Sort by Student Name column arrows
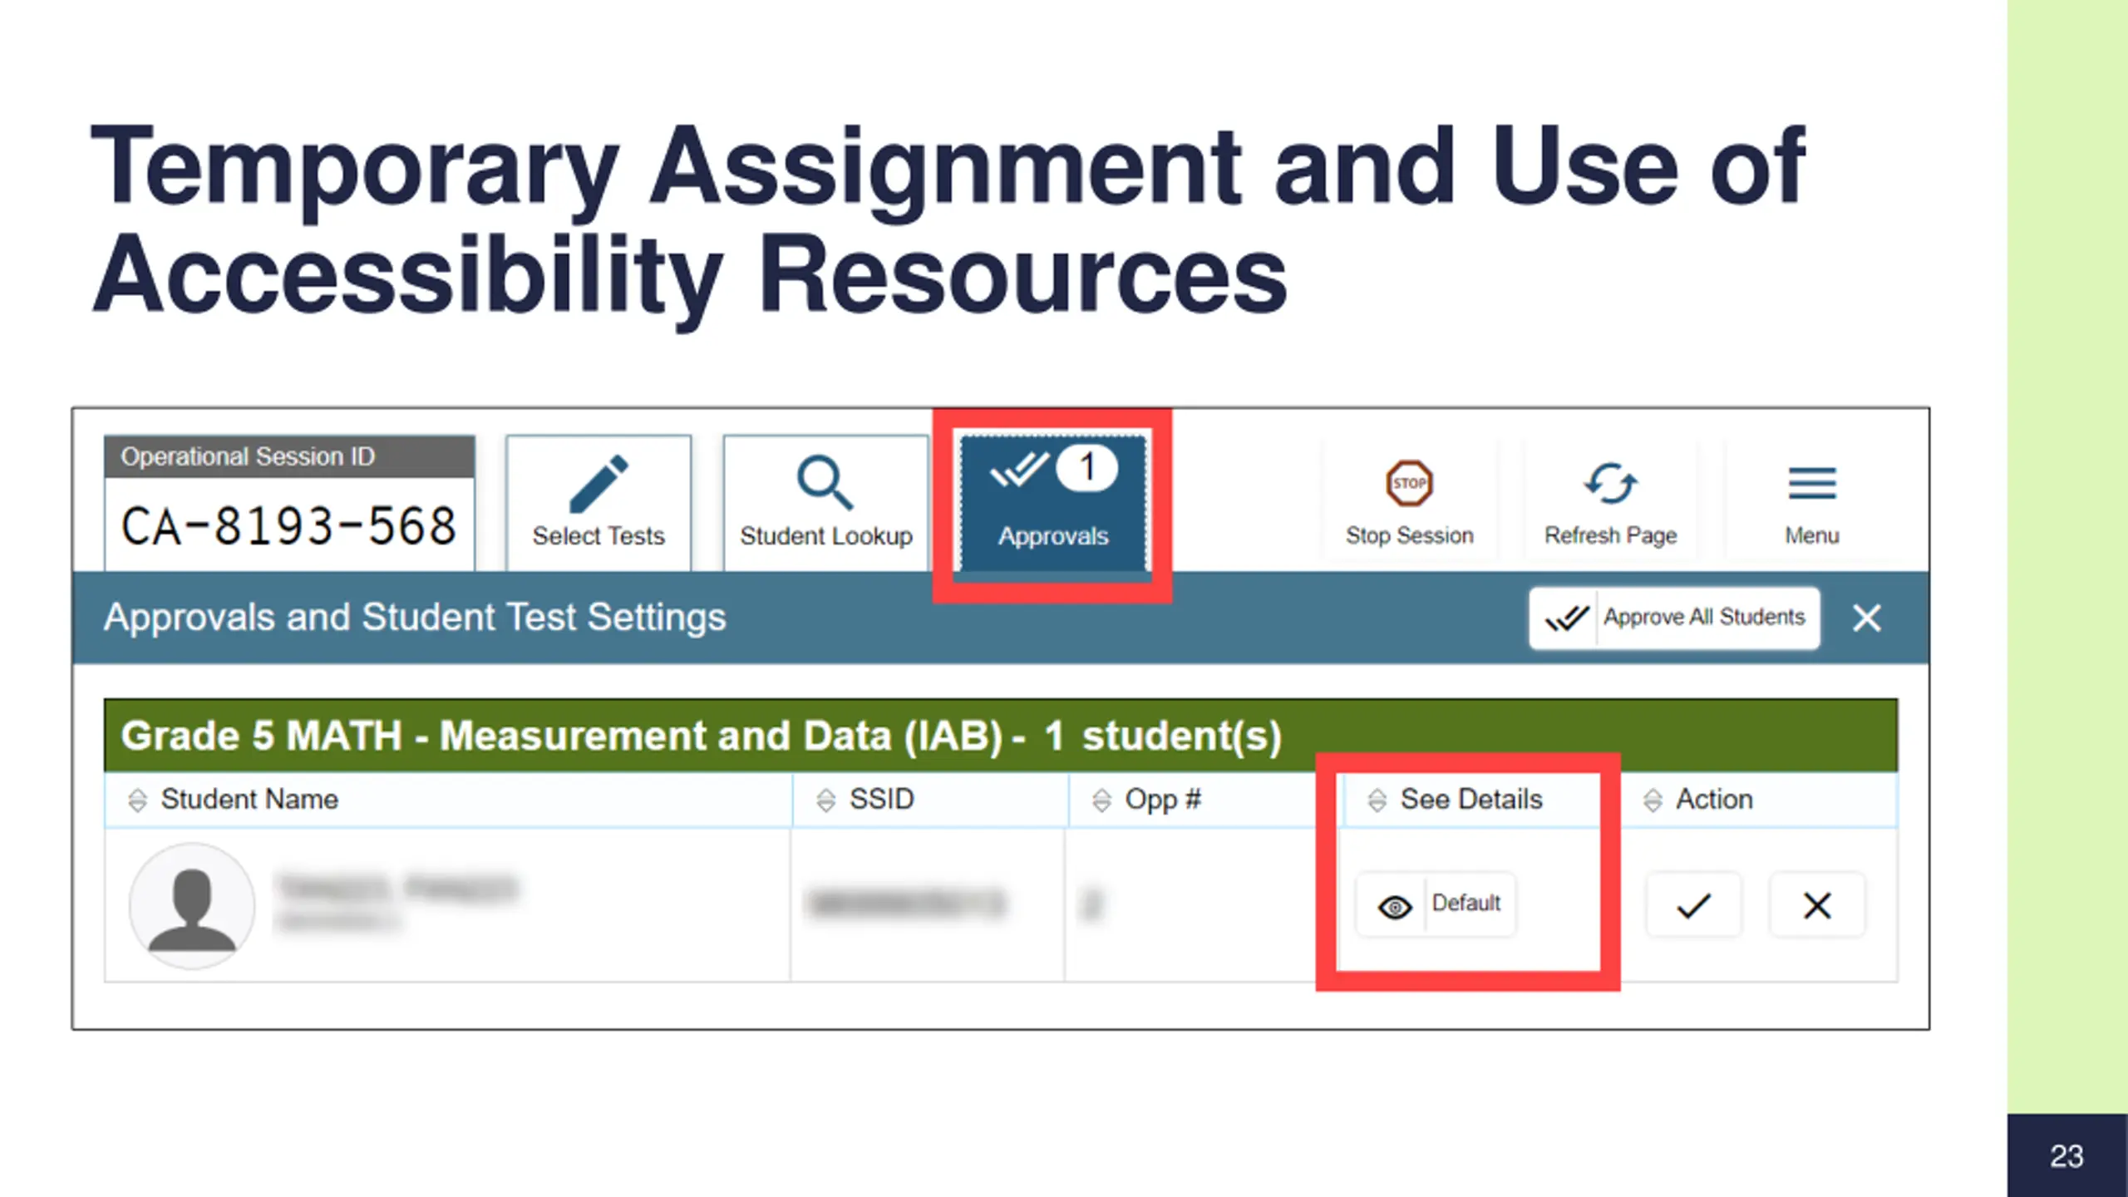 point(137,800)
